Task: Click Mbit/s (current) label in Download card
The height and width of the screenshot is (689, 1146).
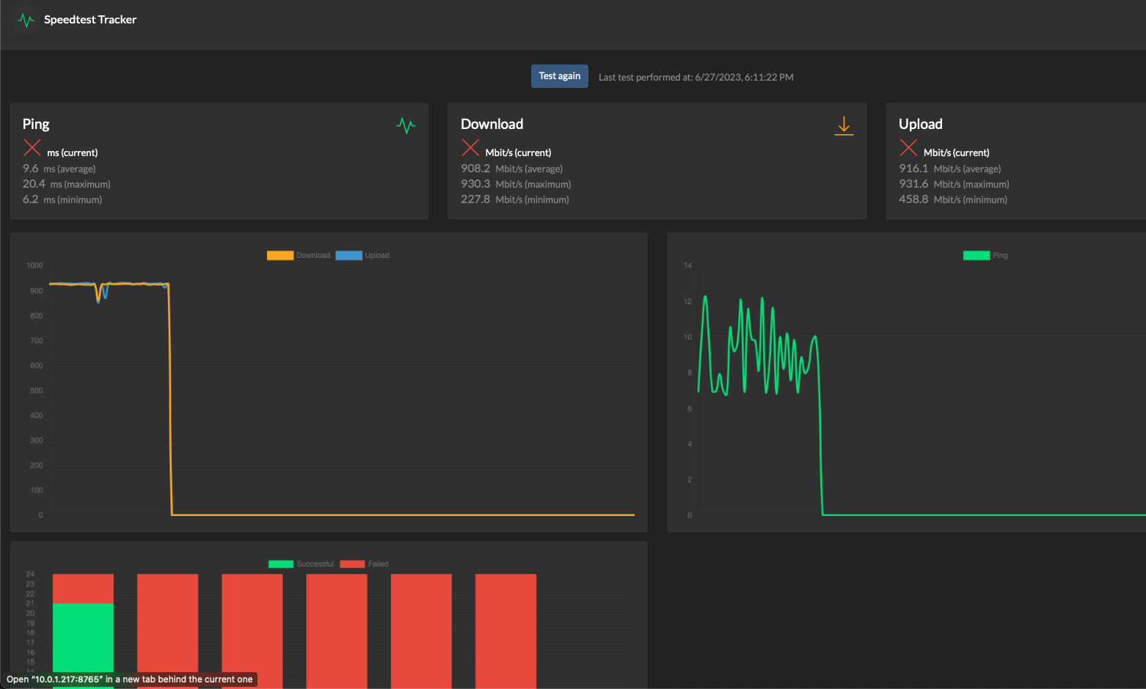Action: pos(518,152)
